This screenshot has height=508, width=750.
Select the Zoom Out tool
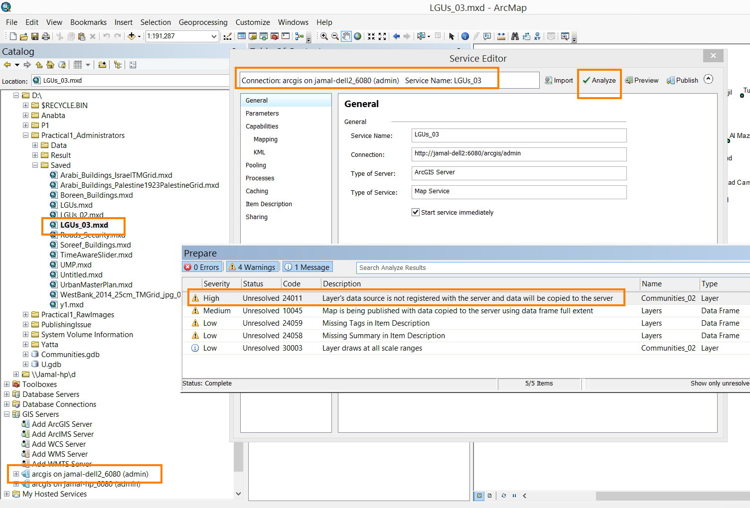click(x=335, y=36)
